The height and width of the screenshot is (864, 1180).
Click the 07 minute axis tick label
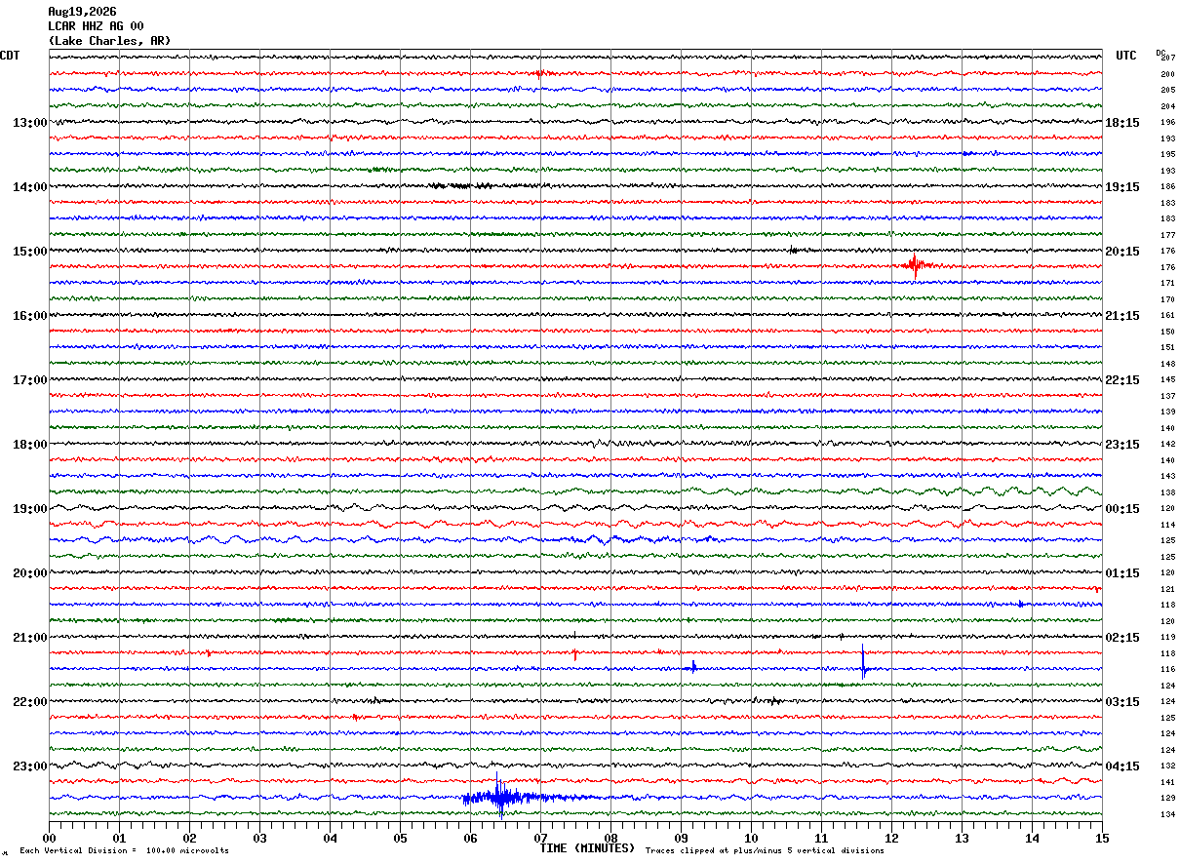[540, 837]
